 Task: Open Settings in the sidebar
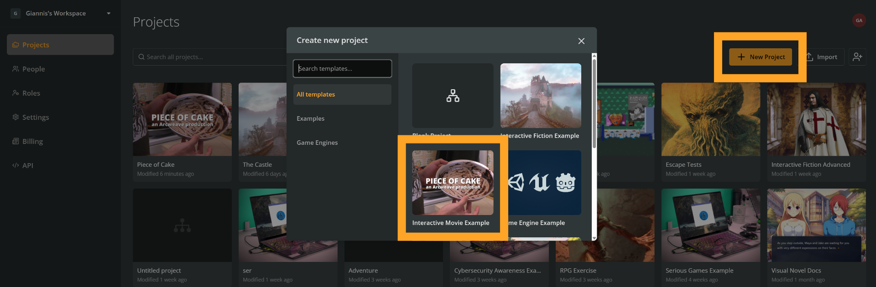click(60, 117)
